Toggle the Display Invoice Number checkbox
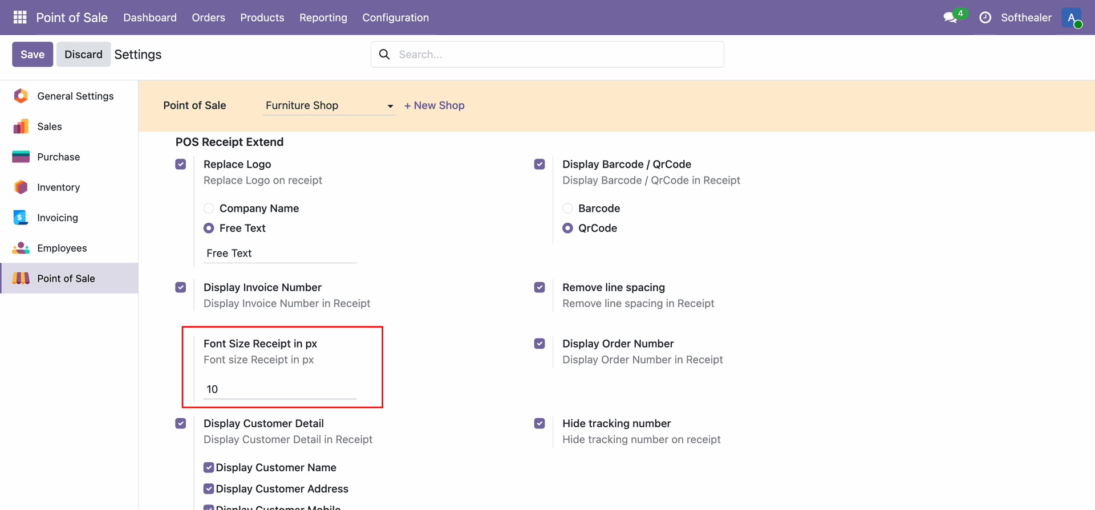Viewport: 1095px width, 510px height. [x=181, y=287]
